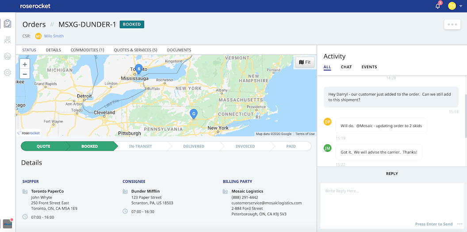Click the Dunder Mifflin building icon
The height and width of the screenshot is (232, 467).
[125, 191]
